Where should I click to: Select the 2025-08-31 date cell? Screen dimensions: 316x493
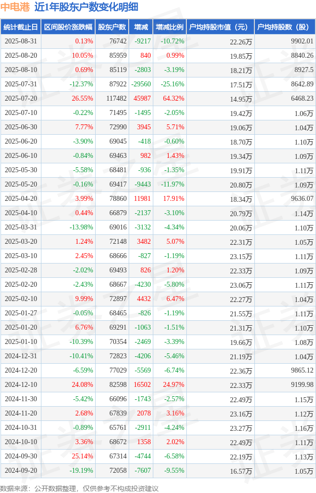pyautogui.click(x=21, y=41)
